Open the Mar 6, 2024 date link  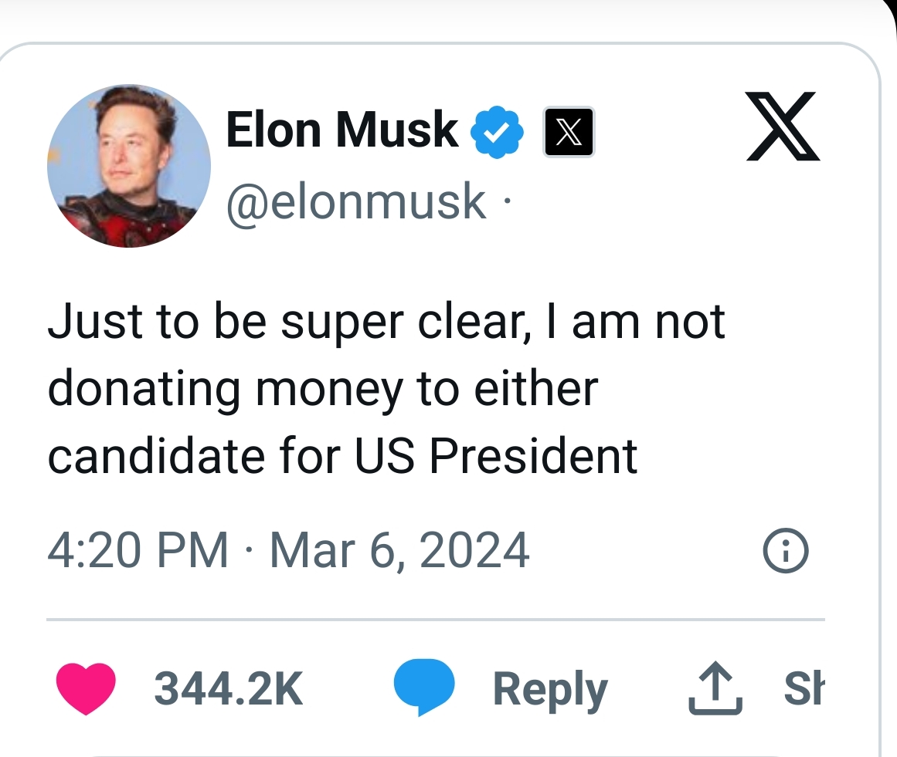click(x=399, y=551)
